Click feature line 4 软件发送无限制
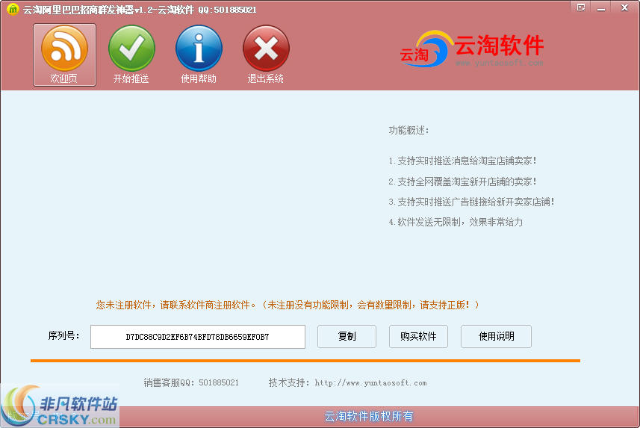 (x=456, y=222)
